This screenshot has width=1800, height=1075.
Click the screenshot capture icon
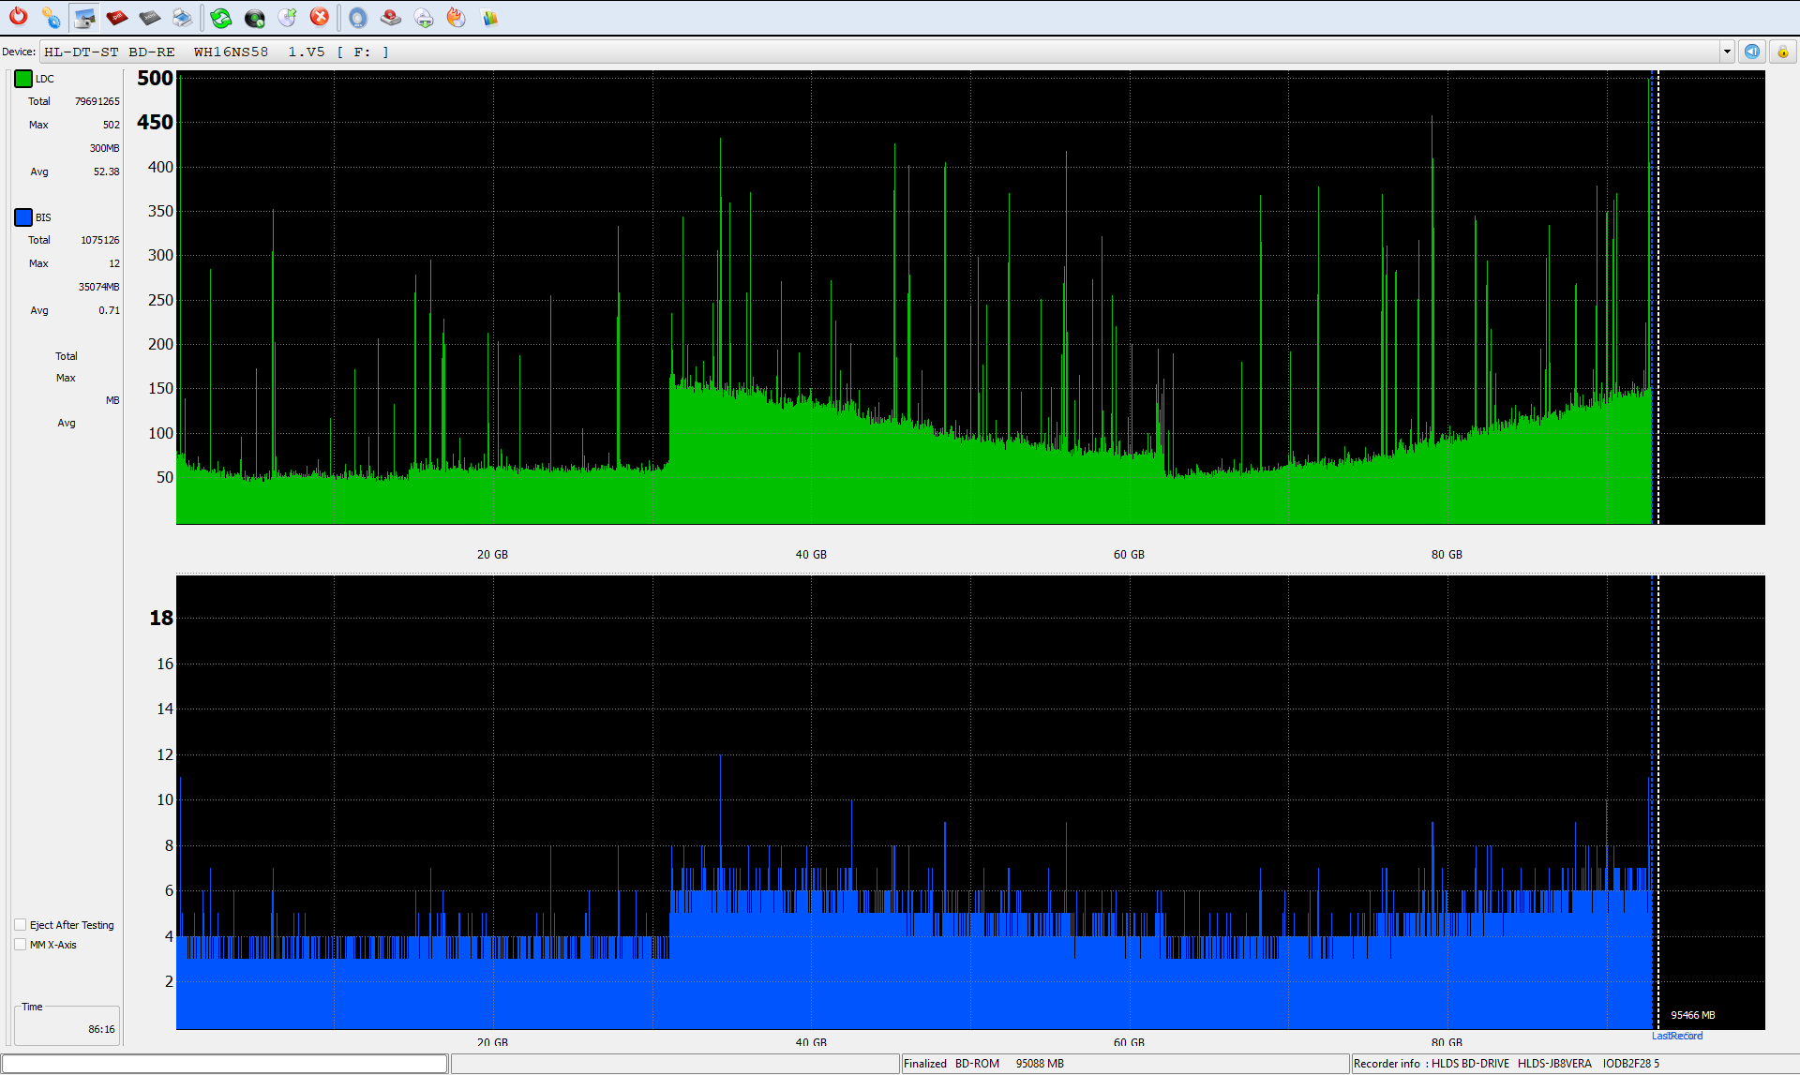[x=84, y=17]
